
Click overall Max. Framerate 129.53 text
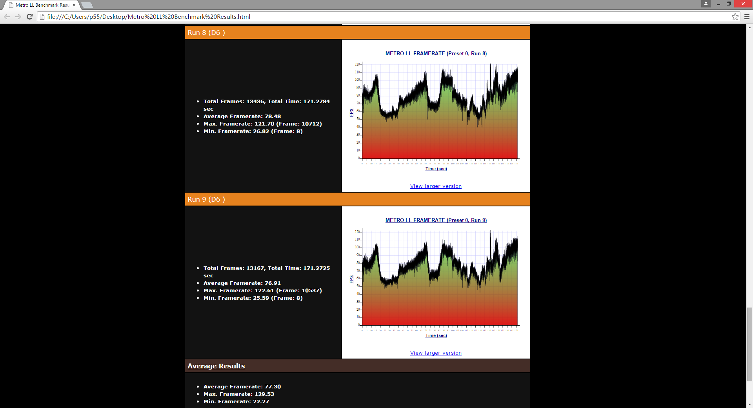239,394
